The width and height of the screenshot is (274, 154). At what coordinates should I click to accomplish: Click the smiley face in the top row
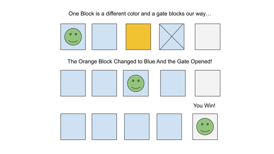[x=73, y=37]
